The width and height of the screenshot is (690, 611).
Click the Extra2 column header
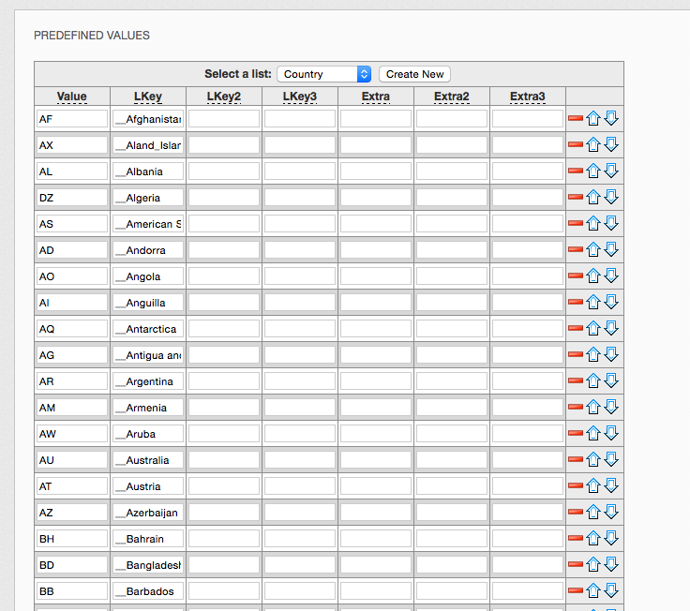click(451, 97)
